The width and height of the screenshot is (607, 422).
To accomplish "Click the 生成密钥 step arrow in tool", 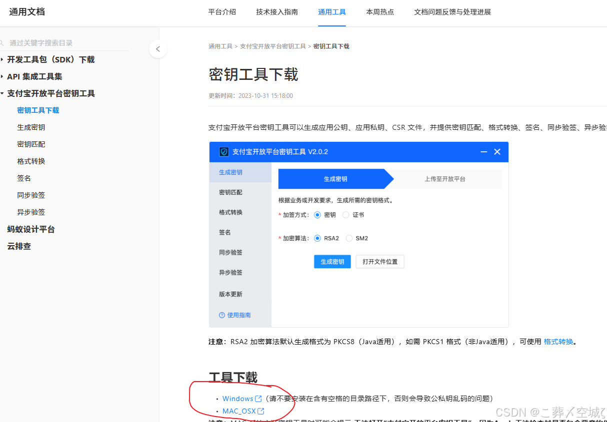I will point(335,179).
